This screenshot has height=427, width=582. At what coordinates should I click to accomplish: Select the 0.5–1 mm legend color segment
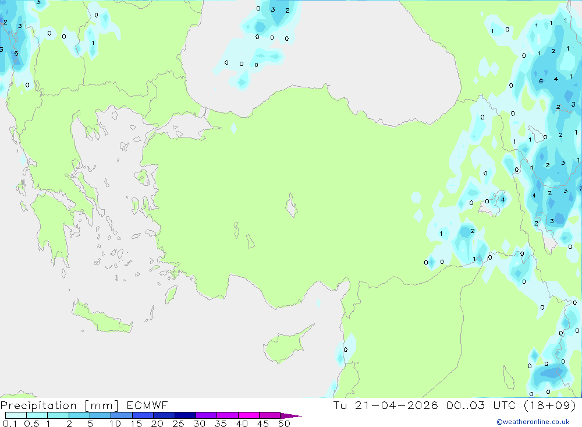pyautogui.click(x=37, y=415)
